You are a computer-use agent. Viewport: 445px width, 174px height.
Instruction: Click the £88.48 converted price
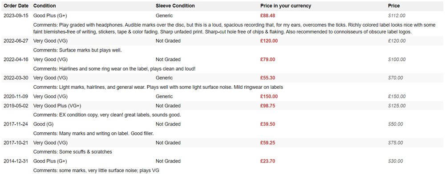267,16
